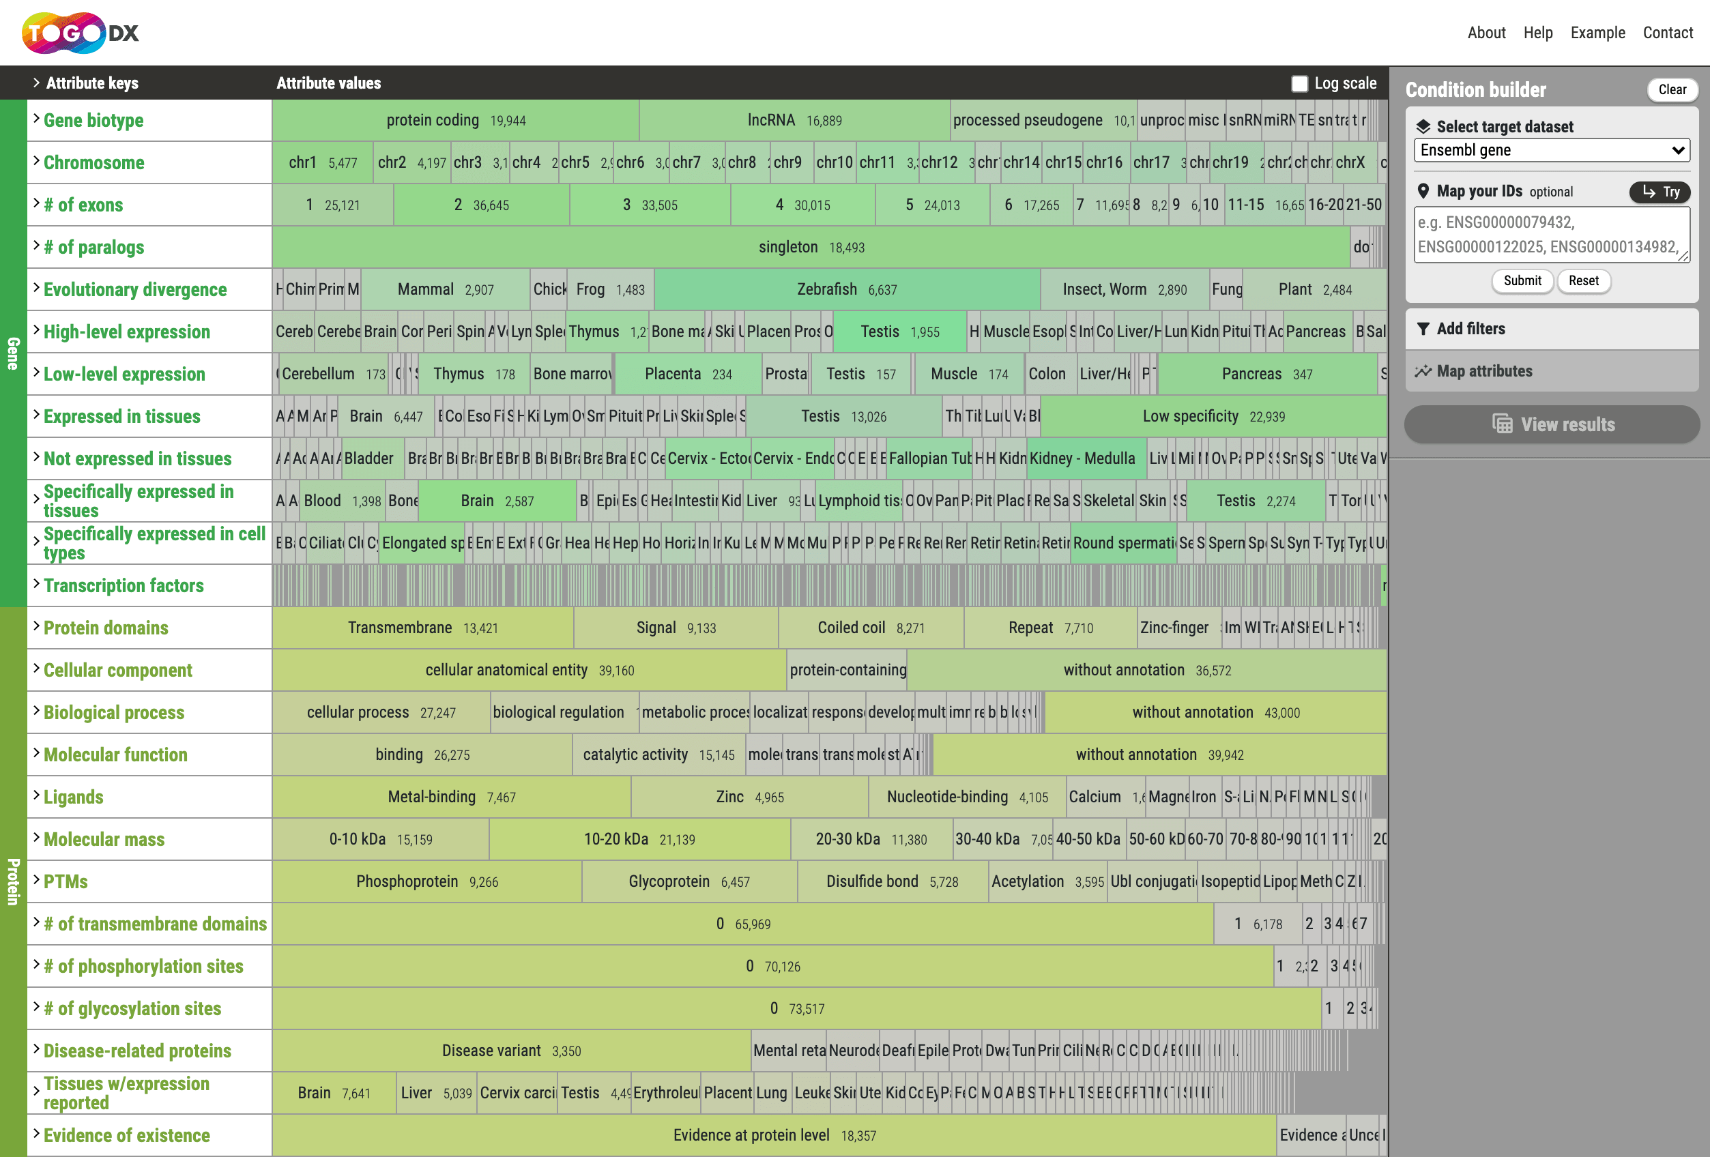
Task: Click the map pin icon beside Map your IDs
Action: [x=1423, y=191]
